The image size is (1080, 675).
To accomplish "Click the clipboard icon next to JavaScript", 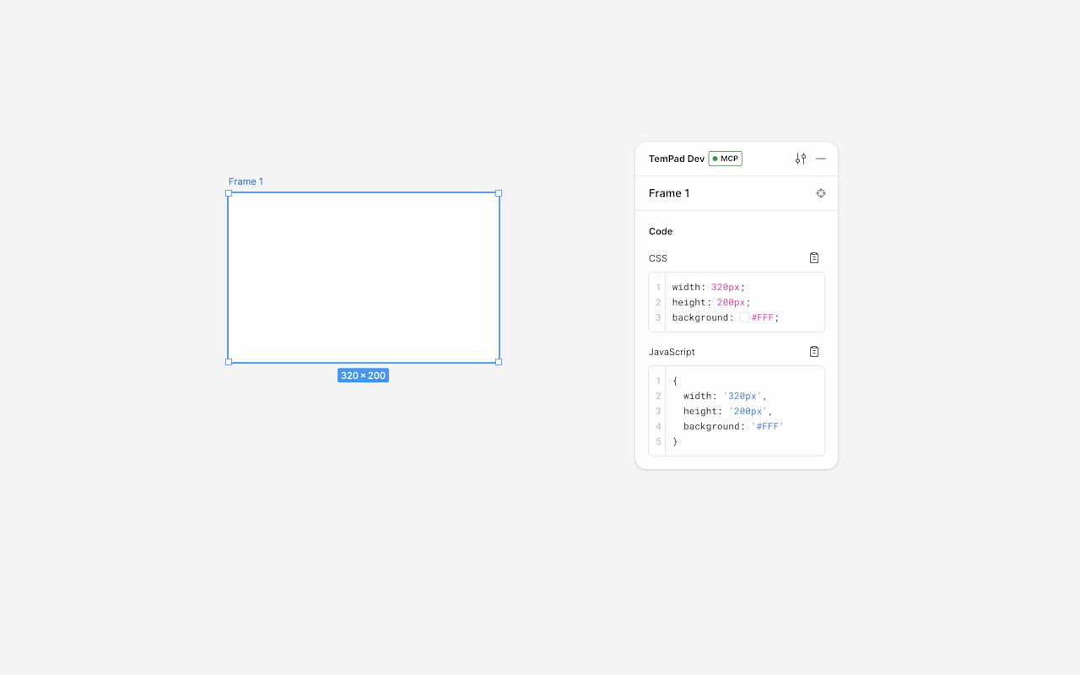I will click(813, 351).
